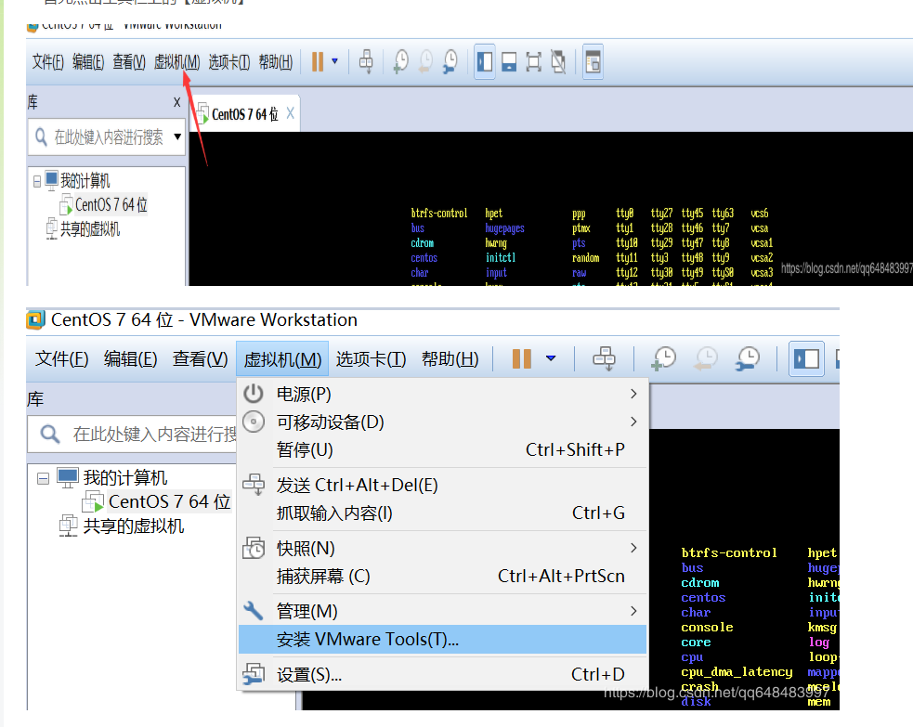Collapse 我的计算机 tree in lower library
Image resolution: width=913 pixels, height=727 pixels.
pos(43,478)
